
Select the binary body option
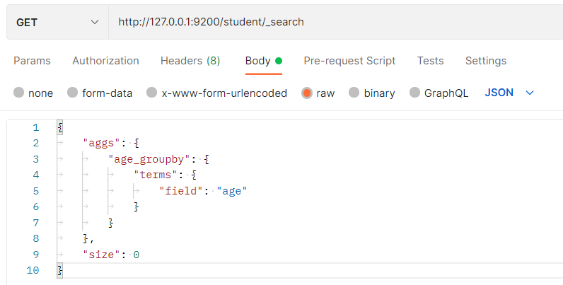[354, 93]
